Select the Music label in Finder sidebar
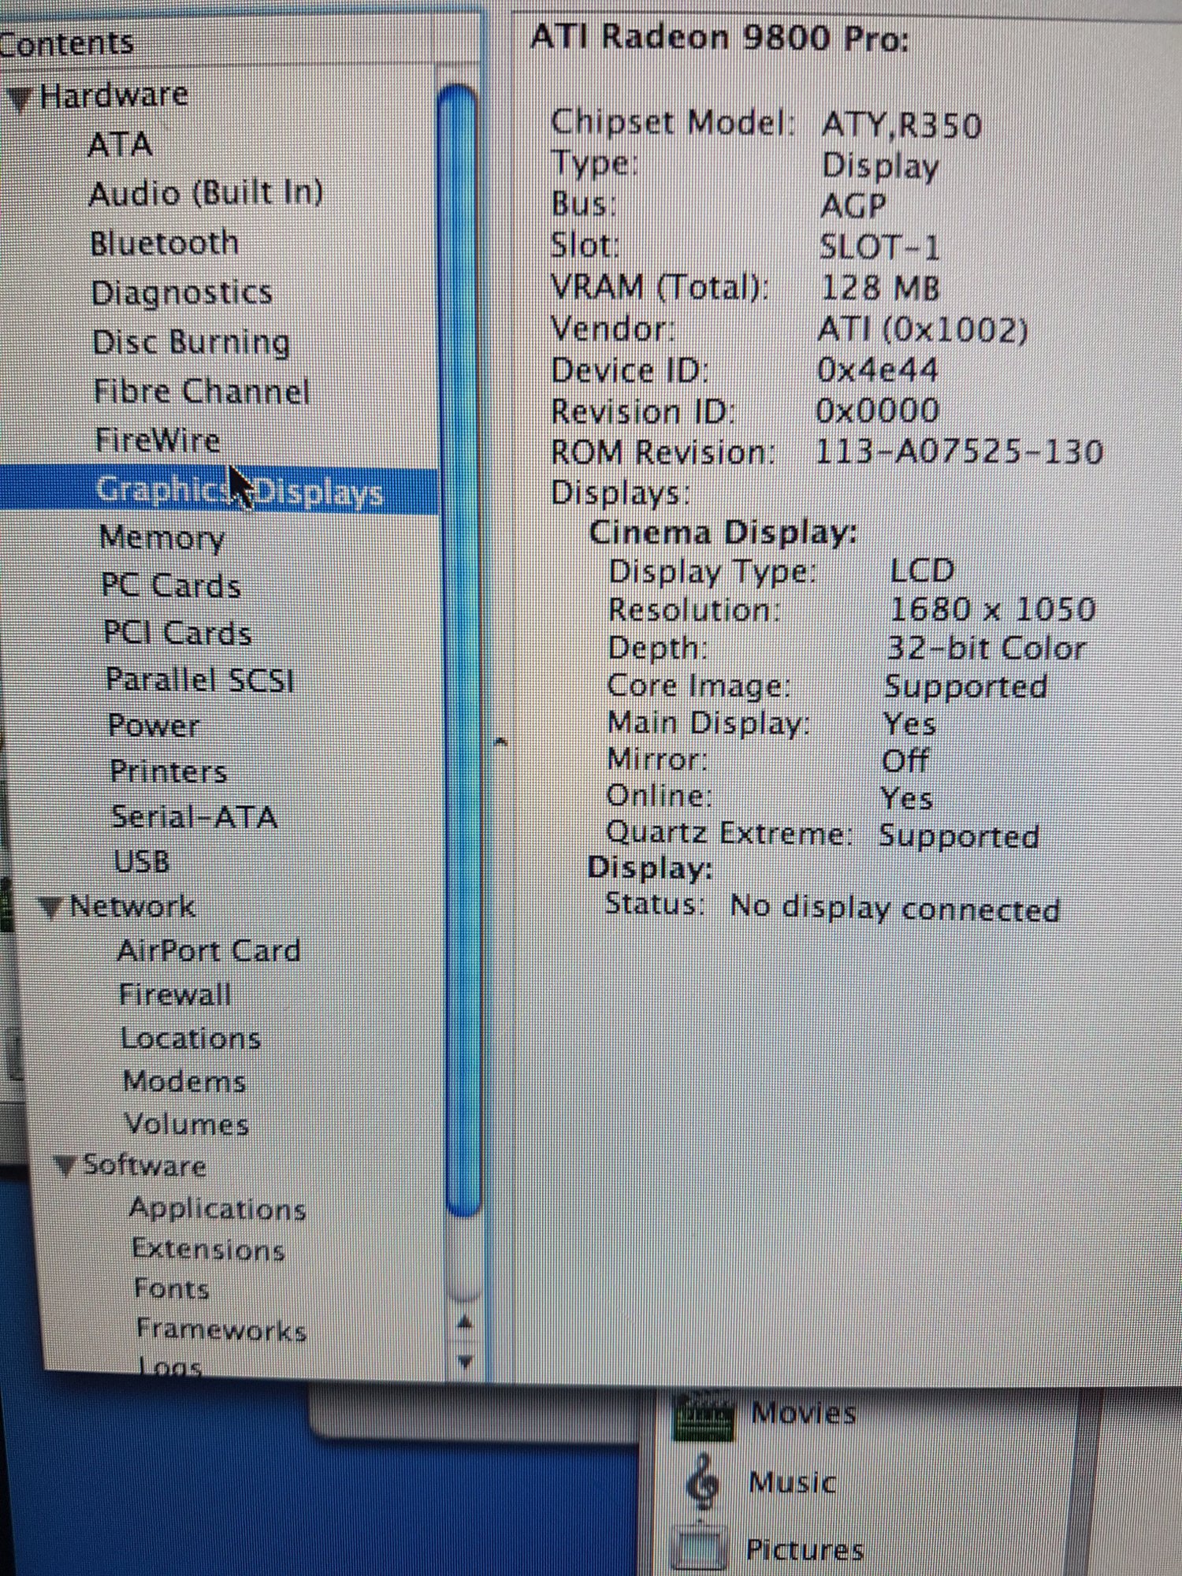Viewport: 1182px width, 1576px height. [x=792, y=1483]
